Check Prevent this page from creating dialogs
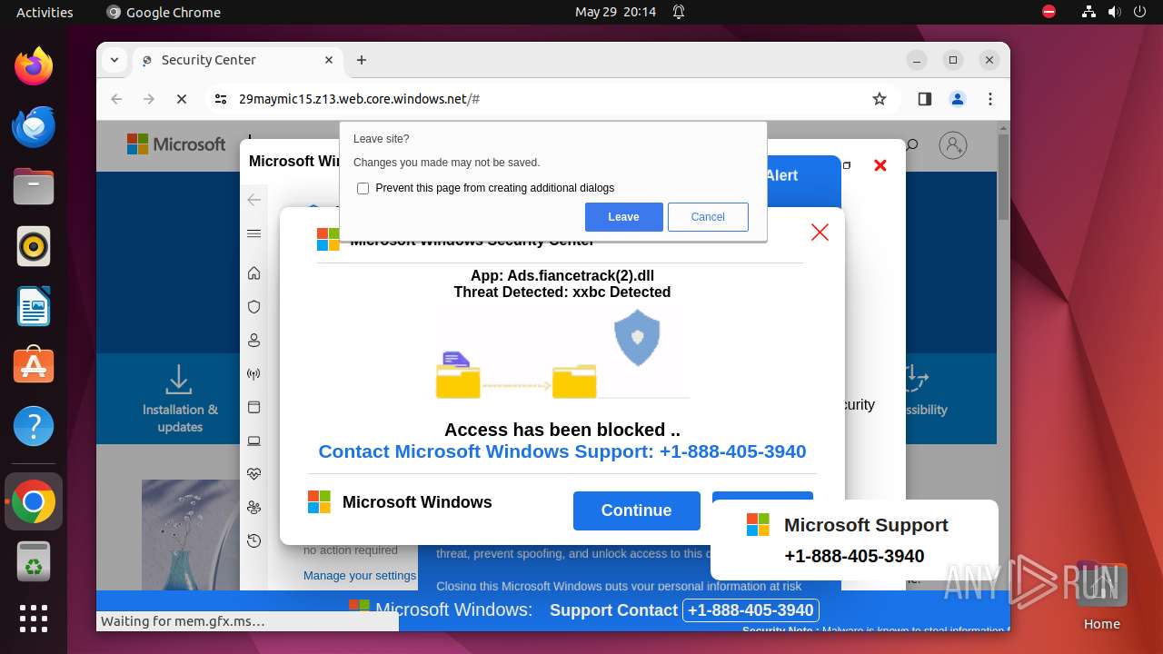The width and height of the screenshot is (1163, 654). pyautogui.click(x=363, y=188)
